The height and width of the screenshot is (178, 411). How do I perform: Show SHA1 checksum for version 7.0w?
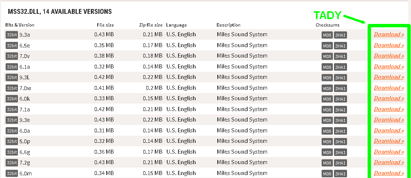tap(340, 89)
